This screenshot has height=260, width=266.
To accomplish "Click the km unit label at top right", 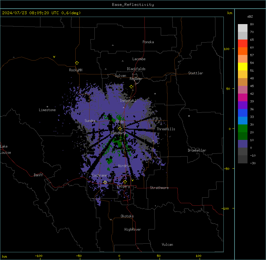I will click(230, 13).
